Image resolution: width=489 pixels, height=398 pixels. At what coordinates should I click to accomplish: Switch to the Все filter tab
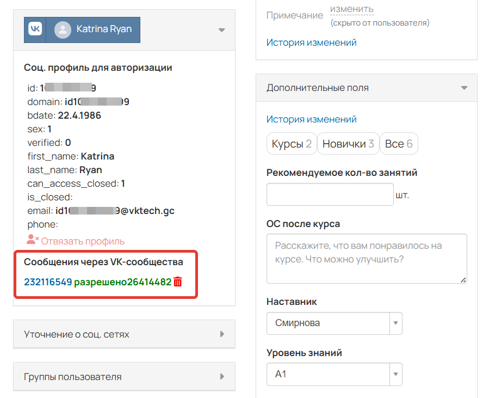(399, 143)
